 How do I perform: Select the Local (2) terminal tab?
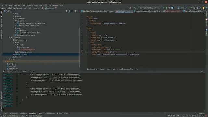23,72
